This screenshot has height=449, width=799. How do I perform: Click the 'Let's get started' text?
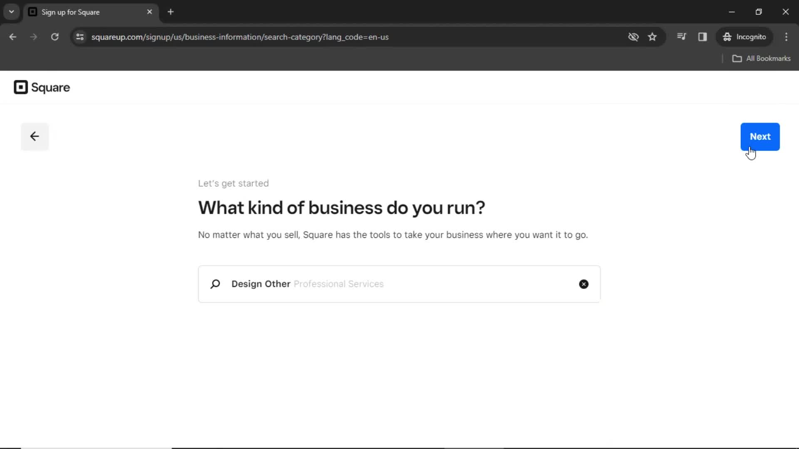coord(233,183)
